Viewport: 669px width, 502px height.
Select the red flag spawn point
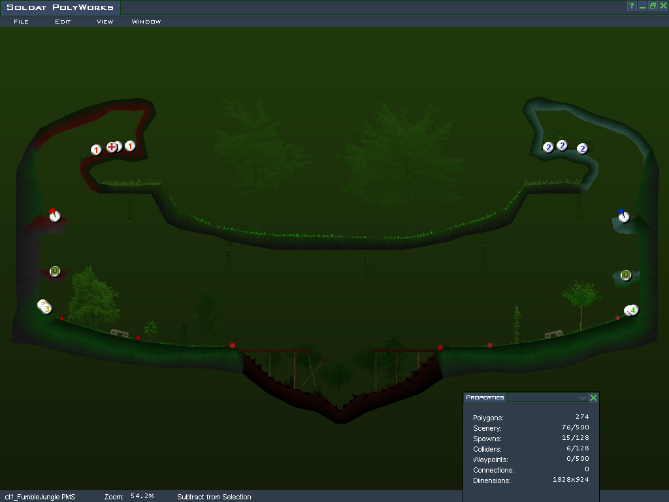click(x=55, y=216)
